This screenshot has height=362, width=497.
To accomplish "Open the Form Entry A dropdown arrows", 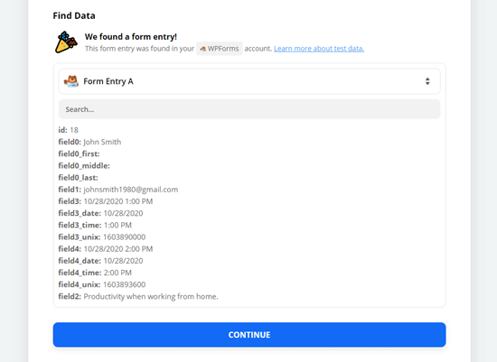I will [427, 81].
